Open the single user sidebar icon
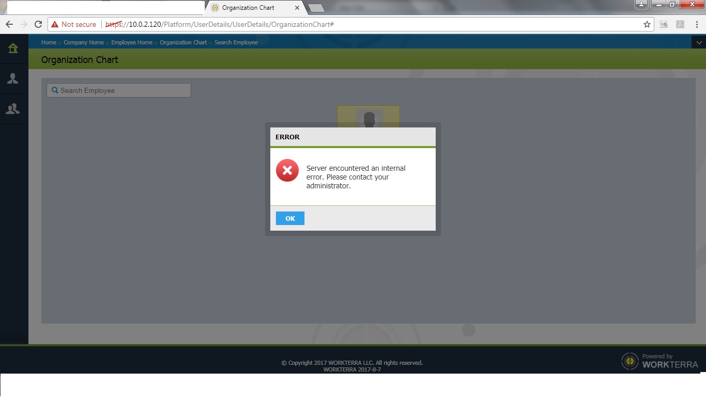This screenshot has height=419, width=706. [x=13, y=78]
